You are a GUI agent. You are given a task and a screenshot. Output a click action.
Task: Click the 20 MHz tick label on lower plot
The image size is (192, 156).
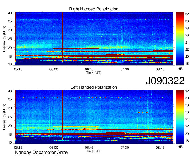(x=10, y=126)
